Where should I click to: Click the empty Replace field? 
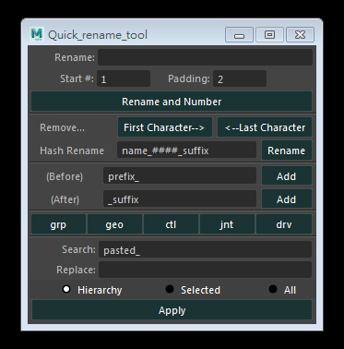(x=205, y=270)
